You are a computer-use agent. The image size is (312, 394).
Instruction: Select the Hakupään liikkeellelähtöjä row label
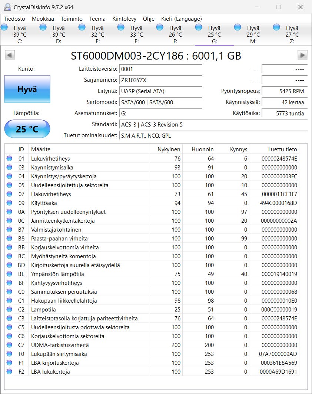click(64, 300)
